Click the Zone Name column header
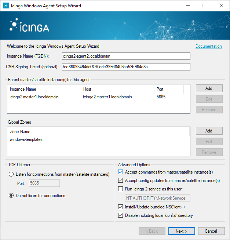Screen dimensions: 230x240 [98, 132]
